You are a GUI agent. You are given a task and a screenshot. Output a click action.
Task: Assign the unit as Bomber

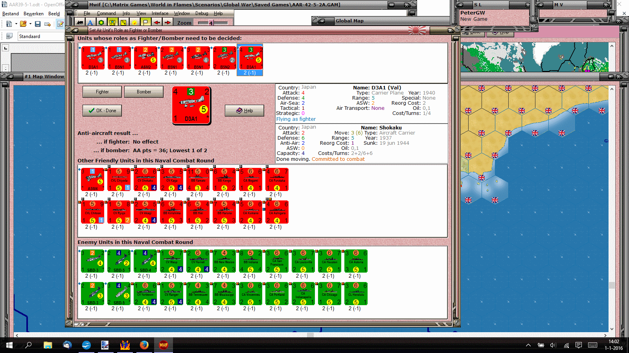(x=144, y=92)
